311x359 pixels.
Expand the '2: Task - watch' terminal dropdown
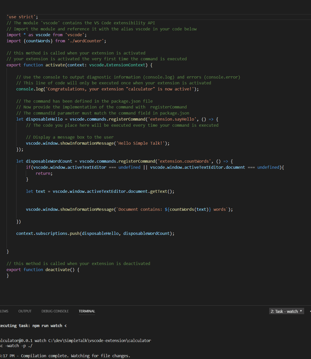coord(286,311)
